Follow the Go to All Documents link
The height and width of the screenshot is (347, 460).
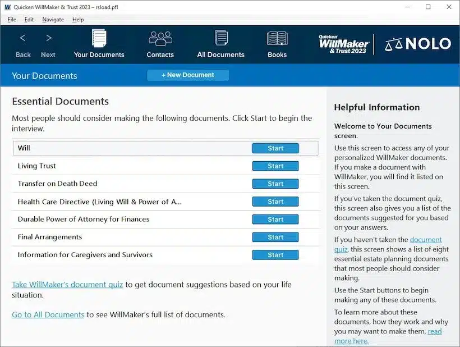click(x=48, y=314)
